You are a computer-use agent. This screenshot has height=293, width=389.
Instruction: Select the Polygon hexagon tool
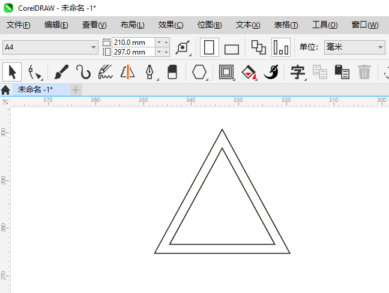[199, 72]
